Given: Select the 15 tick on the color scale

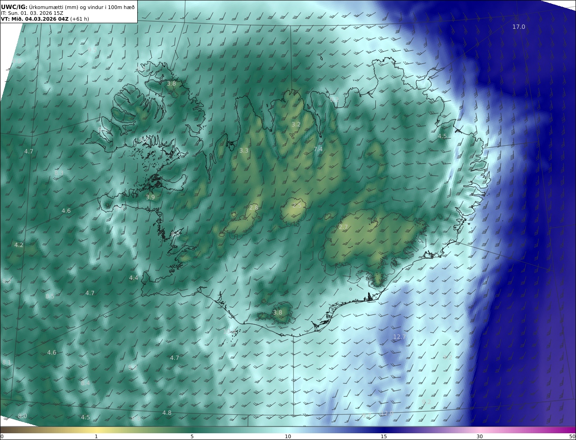Looking at the screenshot, I should pos(384,436).
